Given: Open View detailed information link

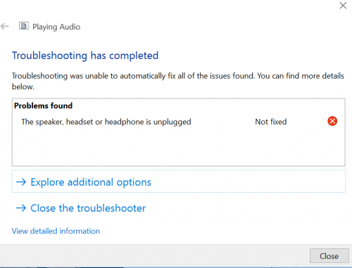Looking at the screenshot, I should coord(56,231).
